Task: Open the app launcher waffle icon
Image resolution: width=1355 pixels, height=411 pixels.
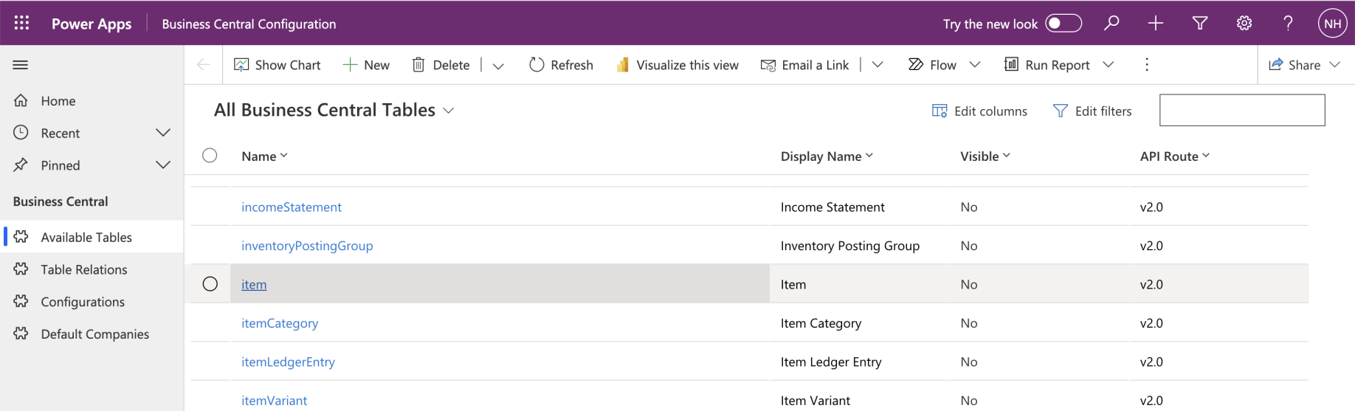Action: click(21, 23)
